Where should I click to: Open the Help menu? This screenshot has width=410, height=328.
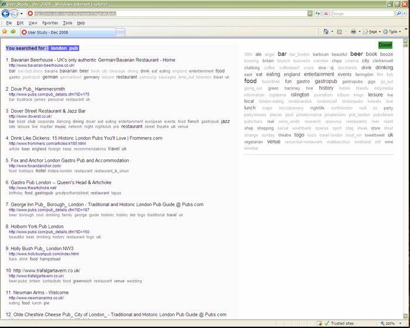(x=81, y=23)
